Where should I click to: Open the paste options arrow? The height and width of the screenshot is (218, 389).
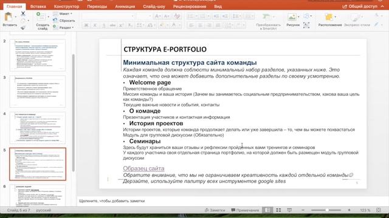tap(16, 17)
